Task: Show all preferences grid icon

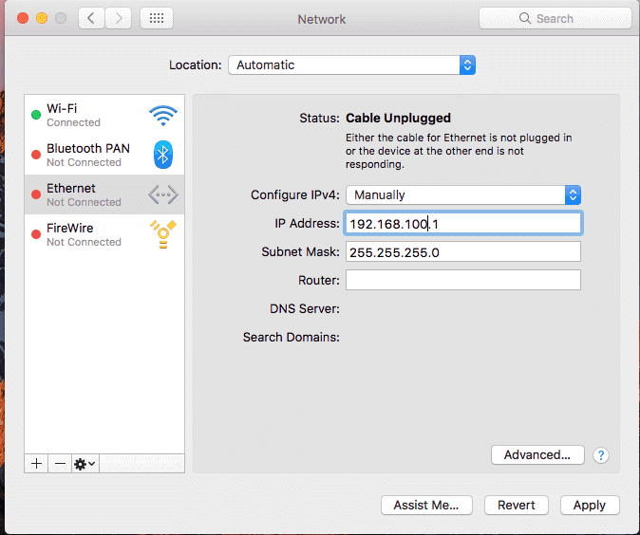Action: (x=157, y=18)
